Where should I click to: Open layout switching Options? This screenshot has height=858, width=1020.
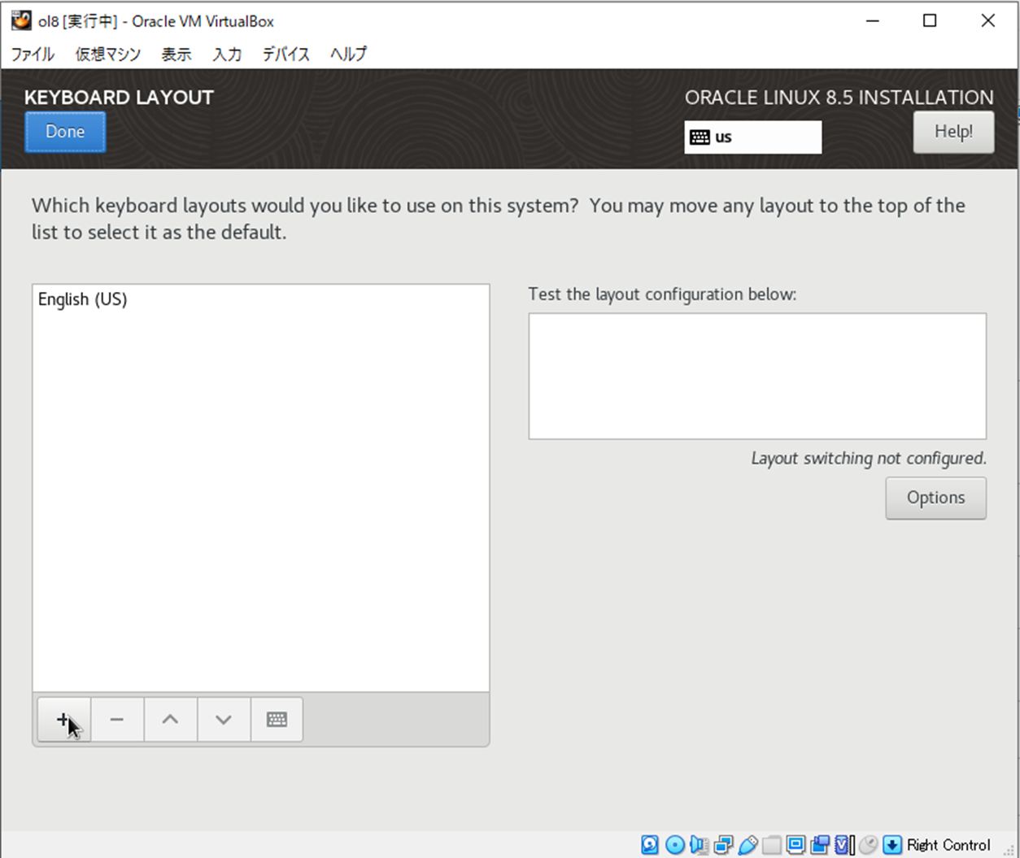tap(935, 498)
